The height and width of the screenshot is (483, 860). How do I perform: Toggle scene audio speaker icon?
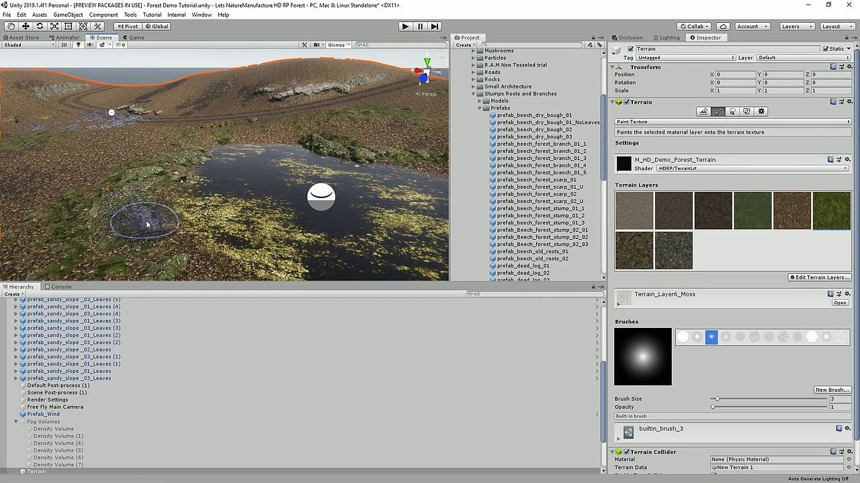[90, 45]
